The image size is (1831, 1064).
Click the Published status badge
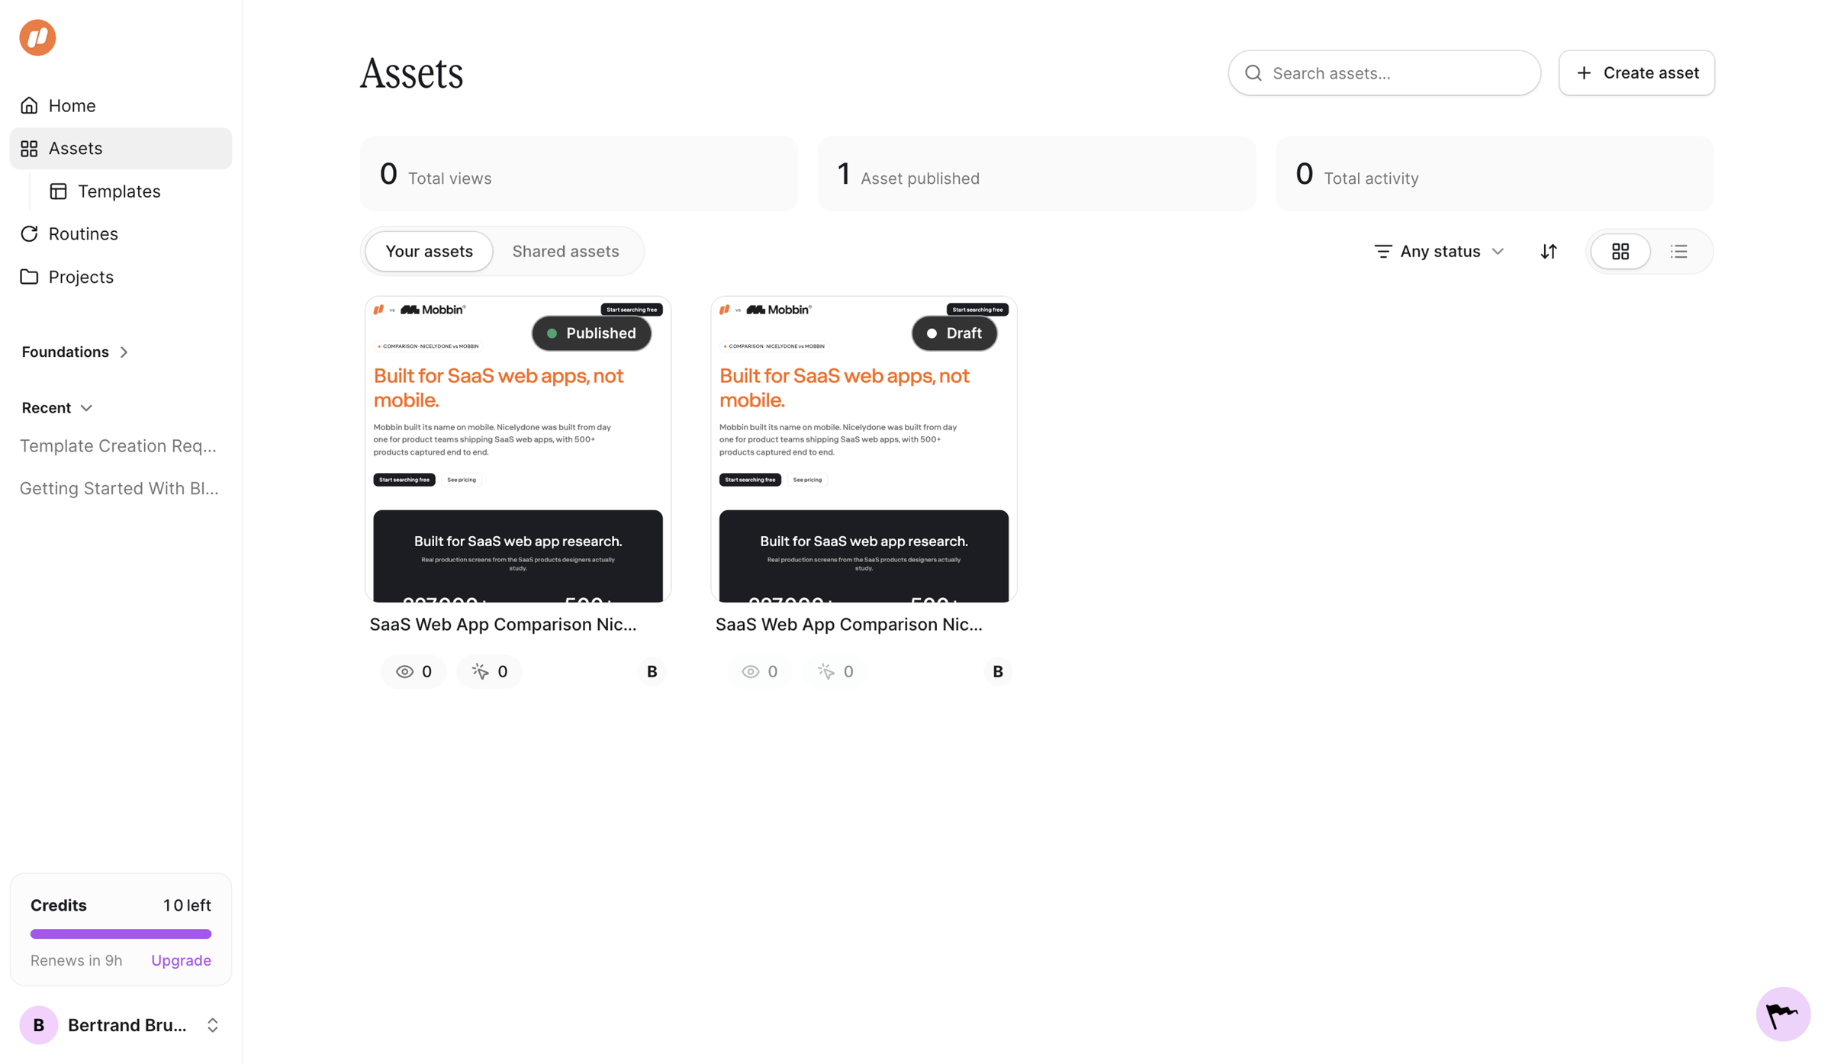pos(591,333)
